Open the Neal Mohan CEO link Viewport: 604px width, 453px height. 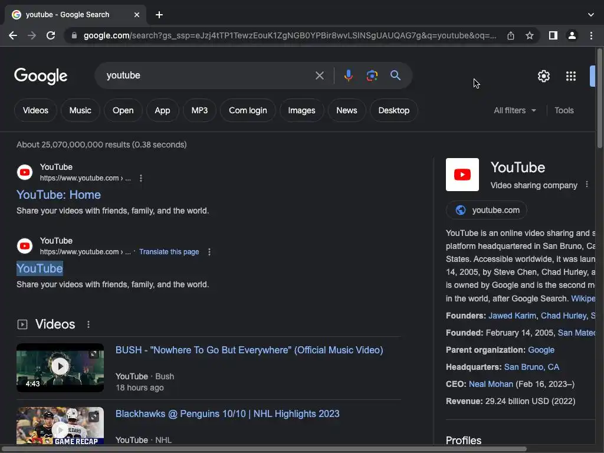(x=491, y=385)
